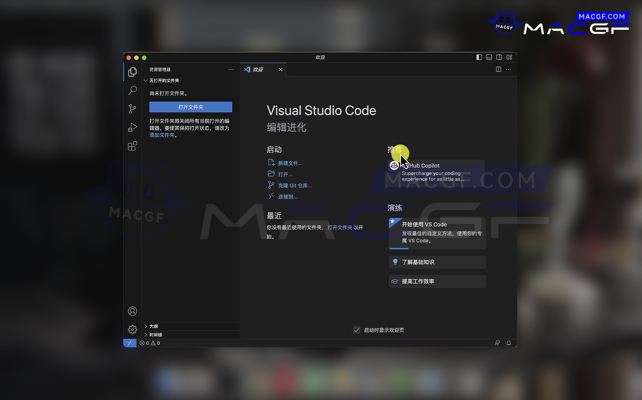
Task: Uncheck 启动时显示欢迎页 checkbox
Action: 357,330
